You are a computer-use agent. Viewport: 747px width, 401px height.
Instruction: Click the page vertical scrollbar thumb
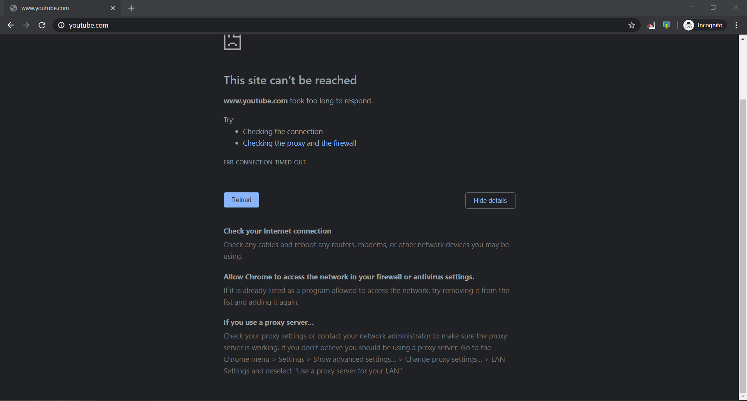coord(743,247)
